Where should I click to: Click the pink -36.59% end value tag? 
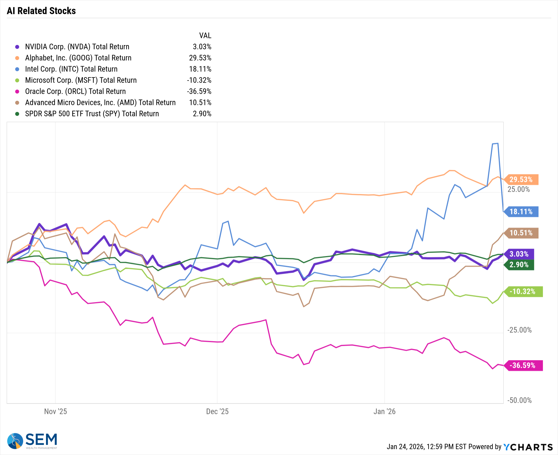pos(523,365)
